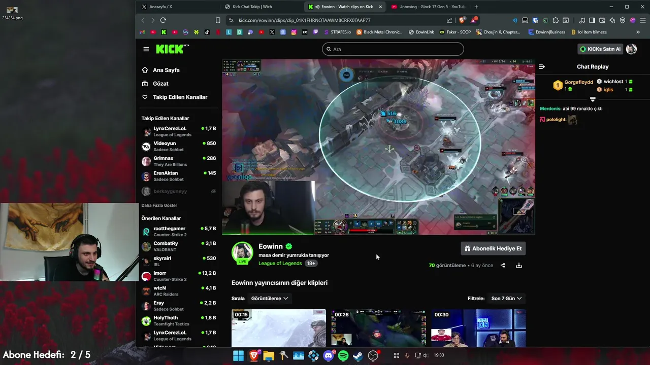Click Brave Shields lion icon

click(x=462, y=20)
